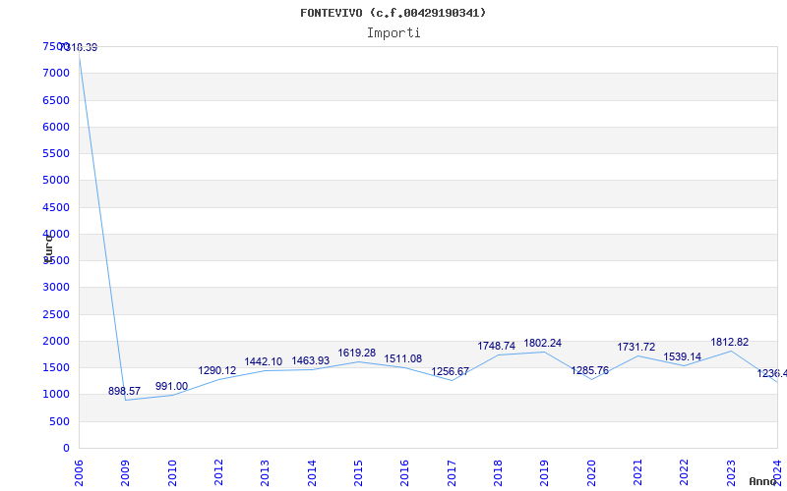
Task: Click the Importi subtitle
Action: point(393,33)
